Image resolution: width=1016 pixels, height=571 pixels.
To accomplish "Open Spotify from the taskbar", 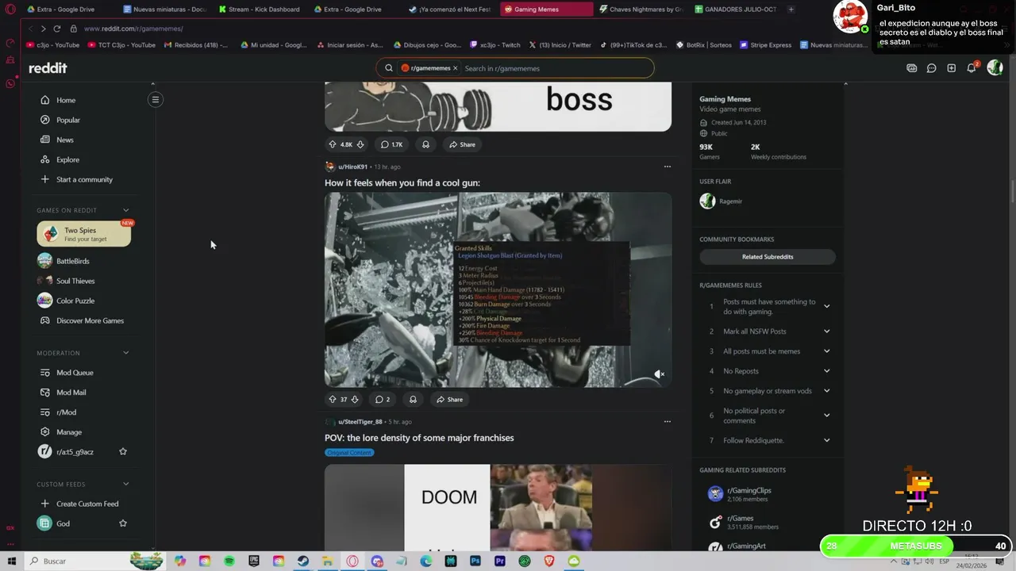I will (229, 561).
